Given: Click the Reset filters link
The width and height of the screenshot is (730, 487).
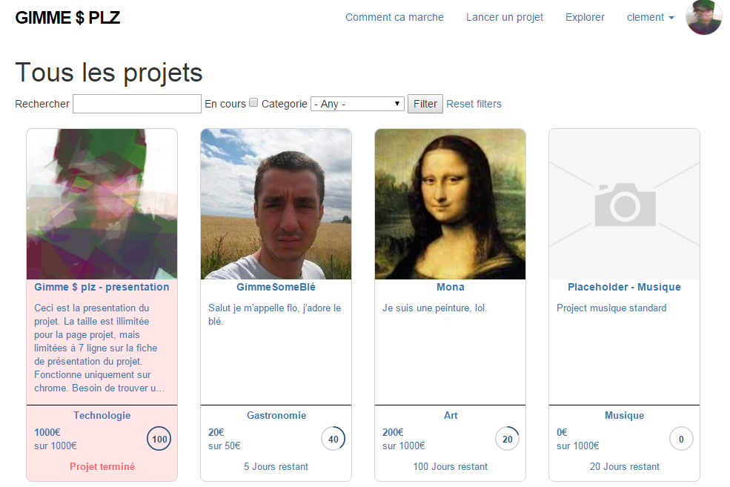Looking at the screenshot, I should click(x=474, y=104).
